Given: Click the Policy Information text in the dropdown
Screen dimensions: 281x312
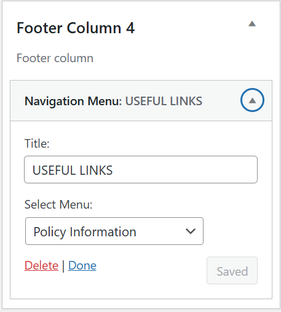Looking at the screenshot, I should [x=85, y=232].
